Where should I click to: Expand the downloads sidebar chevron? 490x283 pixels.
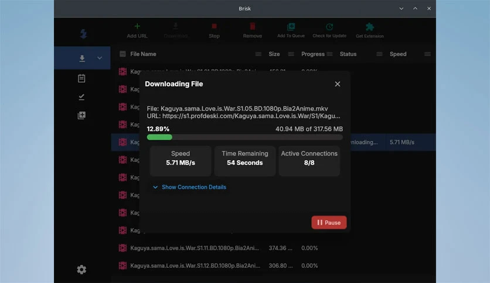(100, 58)
